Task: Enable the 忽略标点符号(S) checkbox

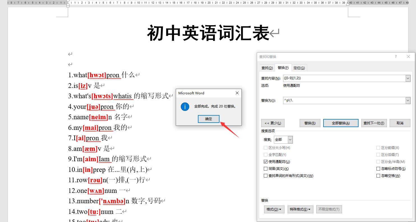Action: point(378,169)
